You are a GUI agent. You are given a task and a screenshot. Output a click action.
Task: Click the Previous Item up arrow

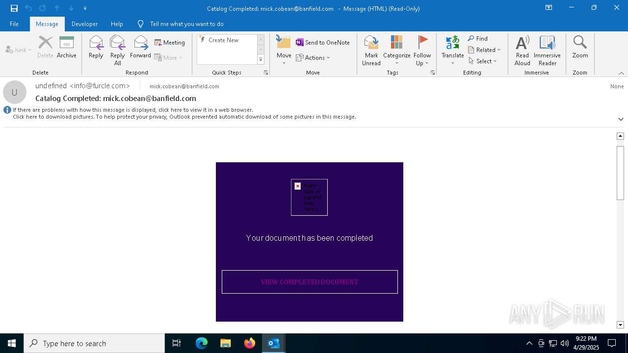(x=57, y=8)
